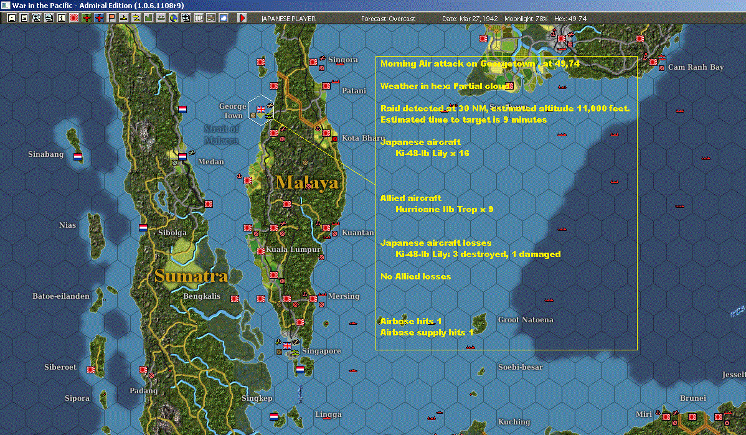Click 'Airbase supply hits 1' report line
The image size is (746, 435).
click(x=427, y=332)
